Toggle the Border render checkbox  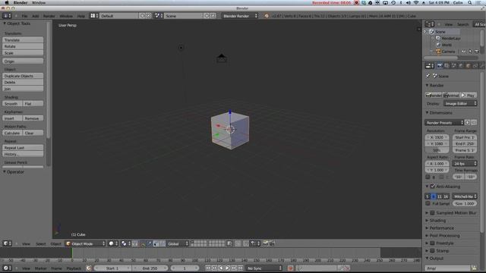(x=428, y=177)
